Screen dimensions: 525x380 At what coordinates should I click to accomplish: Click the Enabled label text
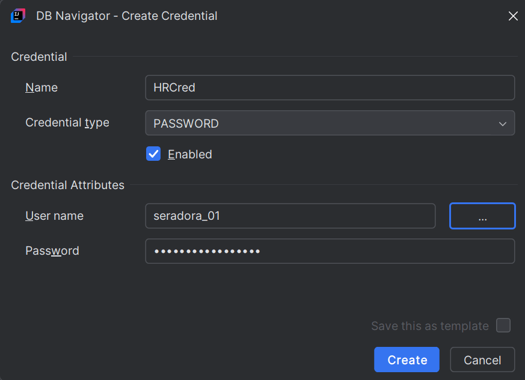tap(190, 154)
